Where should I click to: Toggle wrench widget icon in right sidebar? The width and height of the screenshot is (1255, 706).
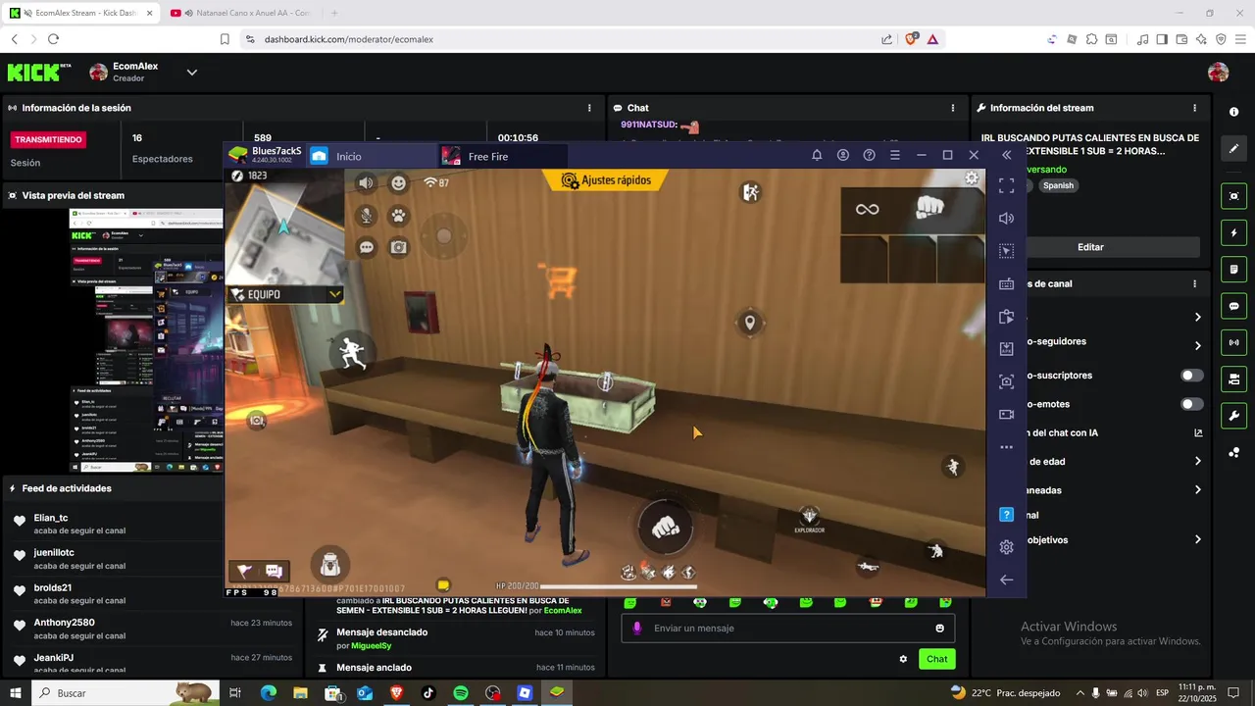coord(1233,415)
